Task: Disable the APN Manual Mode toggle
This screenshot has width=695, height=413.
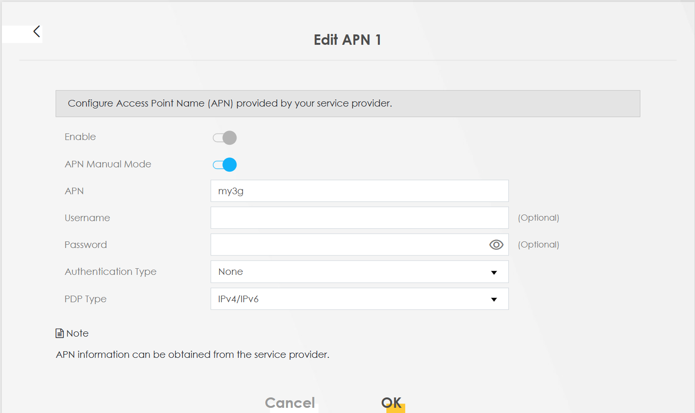Action: (225, 165)
